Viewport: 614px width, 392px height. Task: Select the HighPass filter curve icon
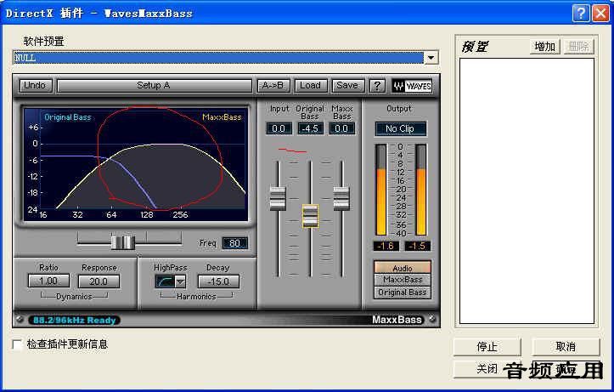(x=165, y=281)
